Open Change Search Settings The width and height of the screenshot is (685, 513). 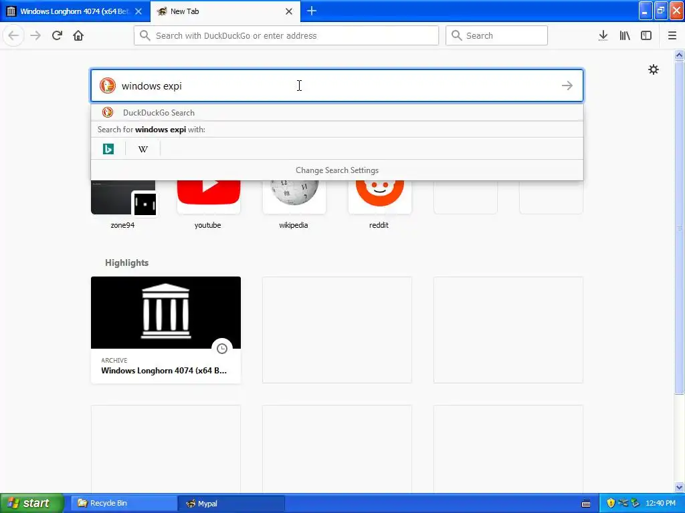337,170
